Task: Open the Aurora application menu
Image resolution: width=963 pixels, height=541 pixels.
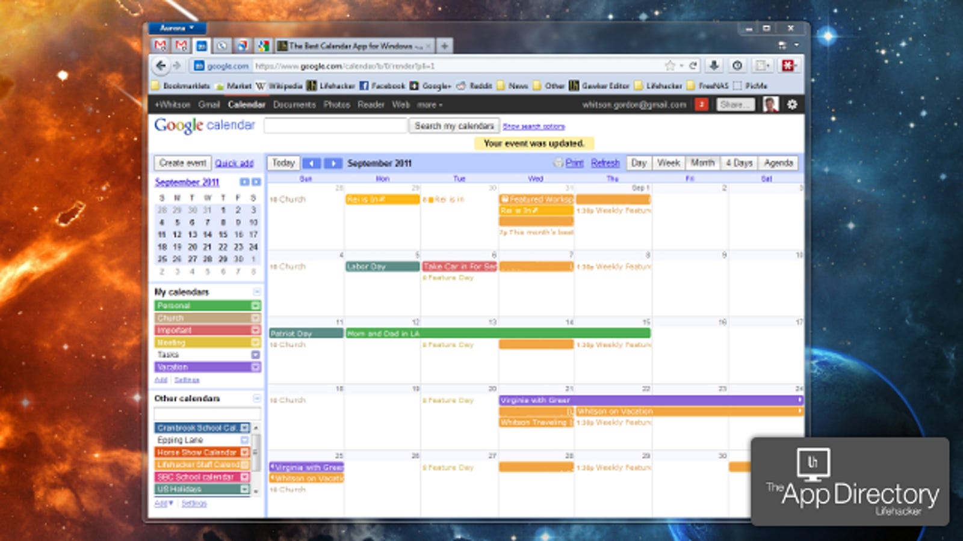Action: point(177,28)
